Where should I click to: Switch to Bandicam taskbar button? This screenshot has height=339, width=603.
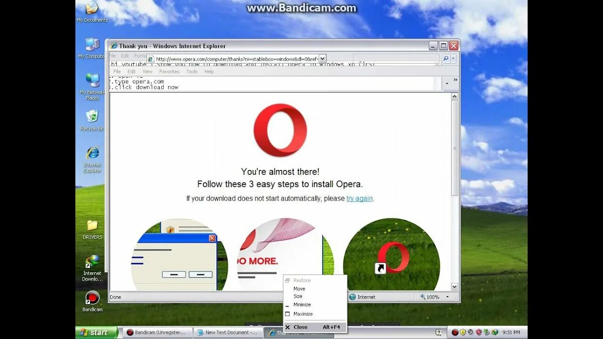pyautogui.click(x=157, y=332)
